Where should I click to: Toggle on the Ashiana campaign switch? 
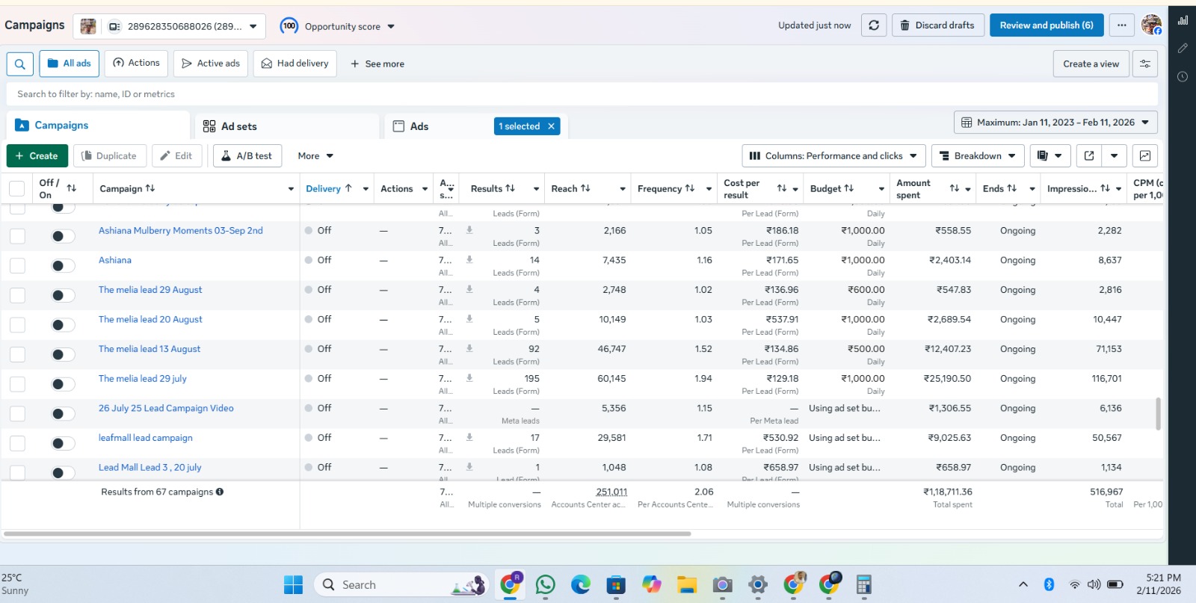tap(63, 265)
